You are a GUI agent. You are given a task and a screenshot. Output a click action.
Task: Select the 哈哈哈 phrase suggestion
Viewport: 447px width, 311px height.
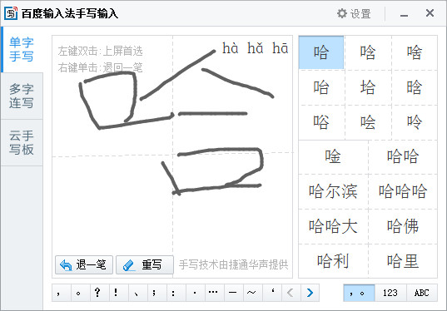403,191
